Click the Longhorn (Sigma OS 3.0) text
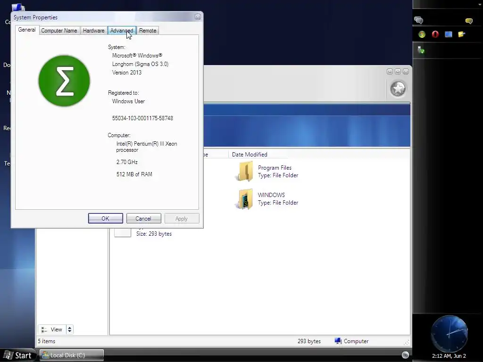Image resolution: width=483 pixels, height=362 pixels. coord(140,64)
